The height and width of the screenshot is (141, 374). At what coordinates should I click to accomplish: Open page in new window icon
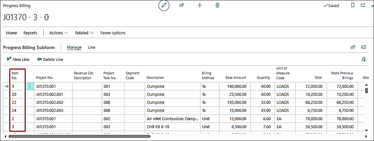[363, 5]
